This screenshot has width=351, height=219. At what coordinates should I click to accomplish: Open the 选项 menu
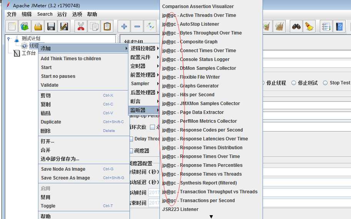(77, 14)
